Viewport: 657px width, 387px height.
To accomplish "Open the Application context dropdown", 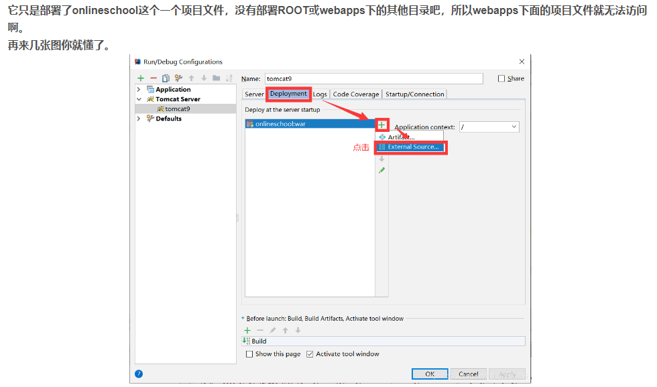I will click(x=514, y=127).
